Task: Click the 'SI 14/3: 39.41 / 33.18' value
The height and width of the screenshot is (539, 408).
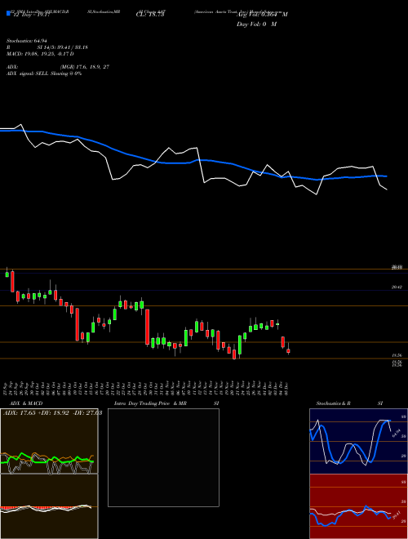Action: click(x=63, y=47)
